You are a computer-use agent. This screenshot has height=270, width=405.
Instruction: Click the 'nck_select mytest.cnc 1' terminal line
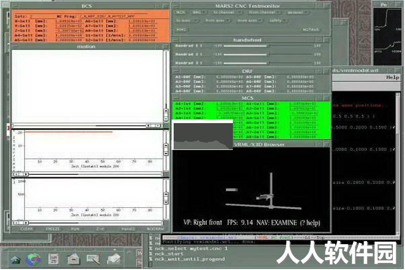click(x=191, y=249)
